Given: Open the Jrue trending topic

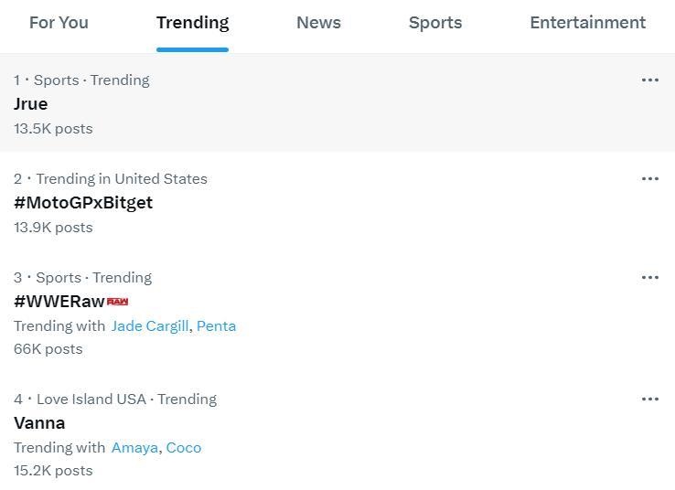Looking at the screenshot, I should click(31, 104).
